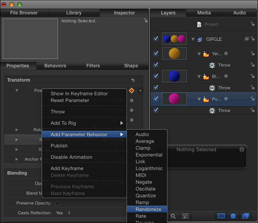Open the Casts Reflection popup menu
Image resolution: width=258 pixels, height=223 pixels.
click(x=64, y=213)
